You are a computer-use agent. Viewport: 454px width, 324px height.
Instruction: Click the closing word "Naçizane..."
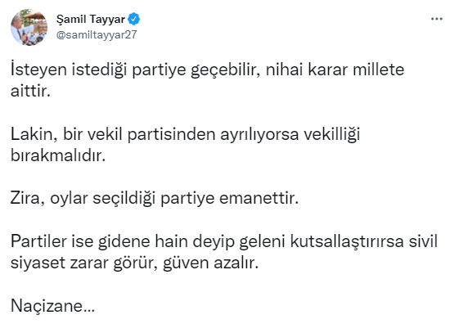pyautogui.click(x=52, y=306)
